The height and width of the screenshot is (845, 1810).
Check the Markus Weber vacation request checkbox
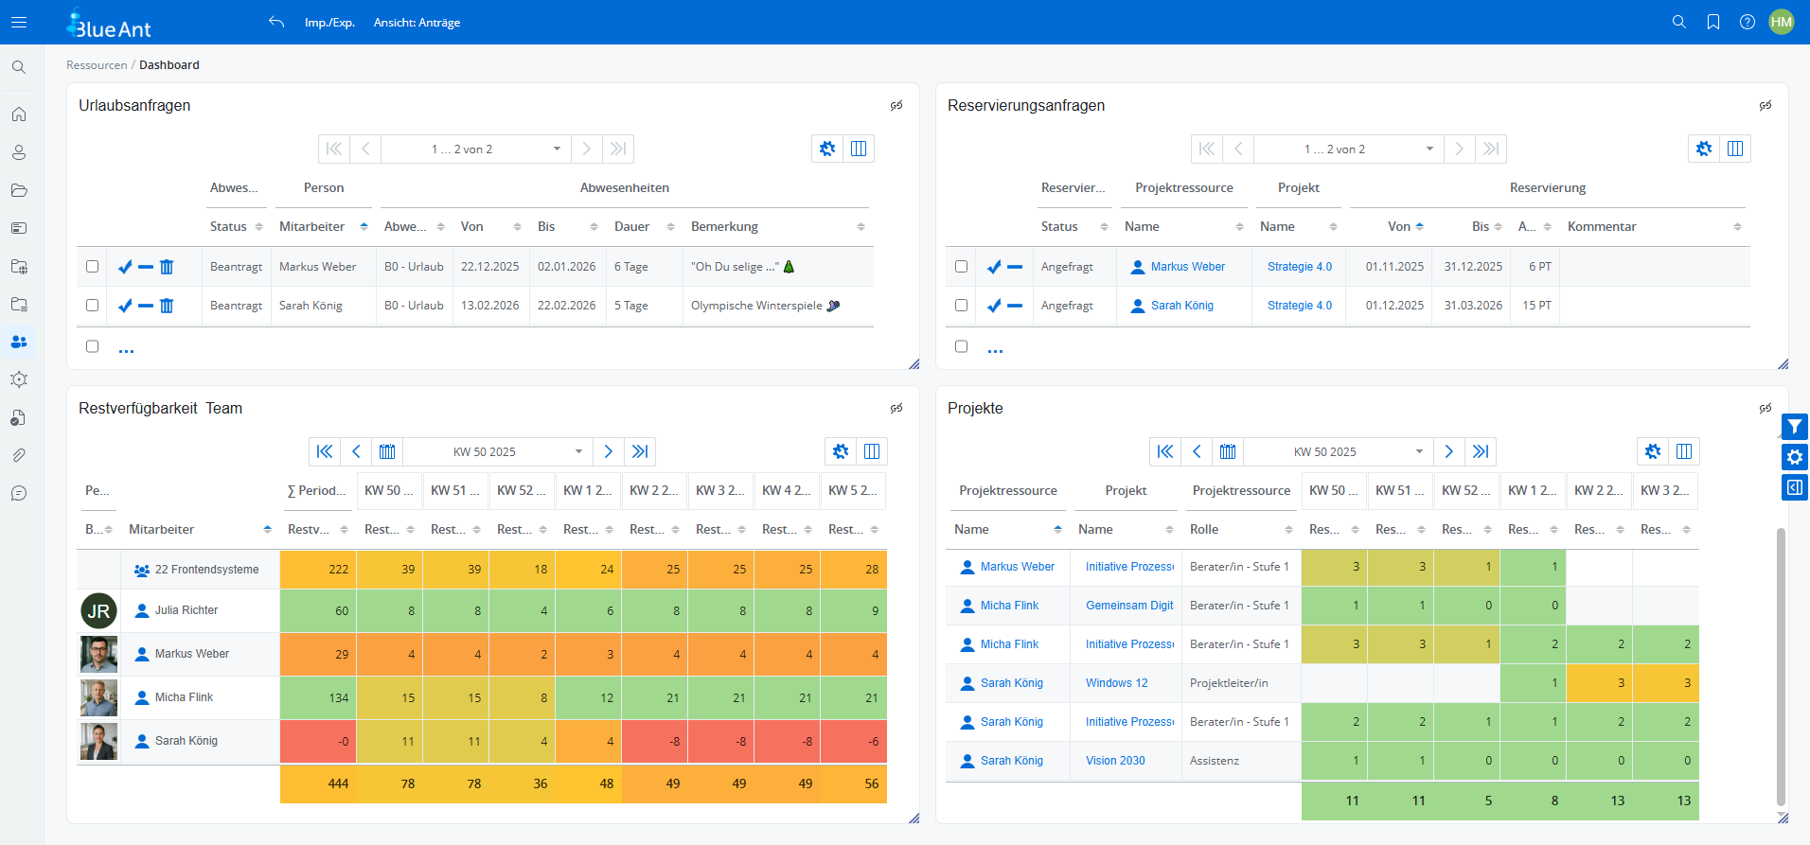tap(92, 267)
